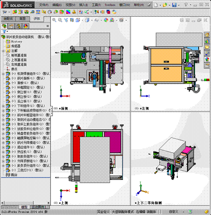This screenshot has width=211, height=215.
Task: Click the Interference Detection icon
Action: pos(15,12)
